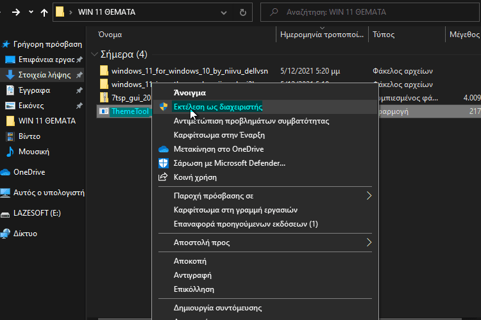Click the Pictures icon in sidebar
Viewport: 481px width, 320px height.
tap(10, 106)
